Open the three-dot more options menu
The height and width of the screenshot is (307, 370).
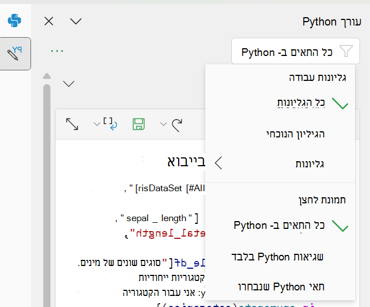pos(57,51)
